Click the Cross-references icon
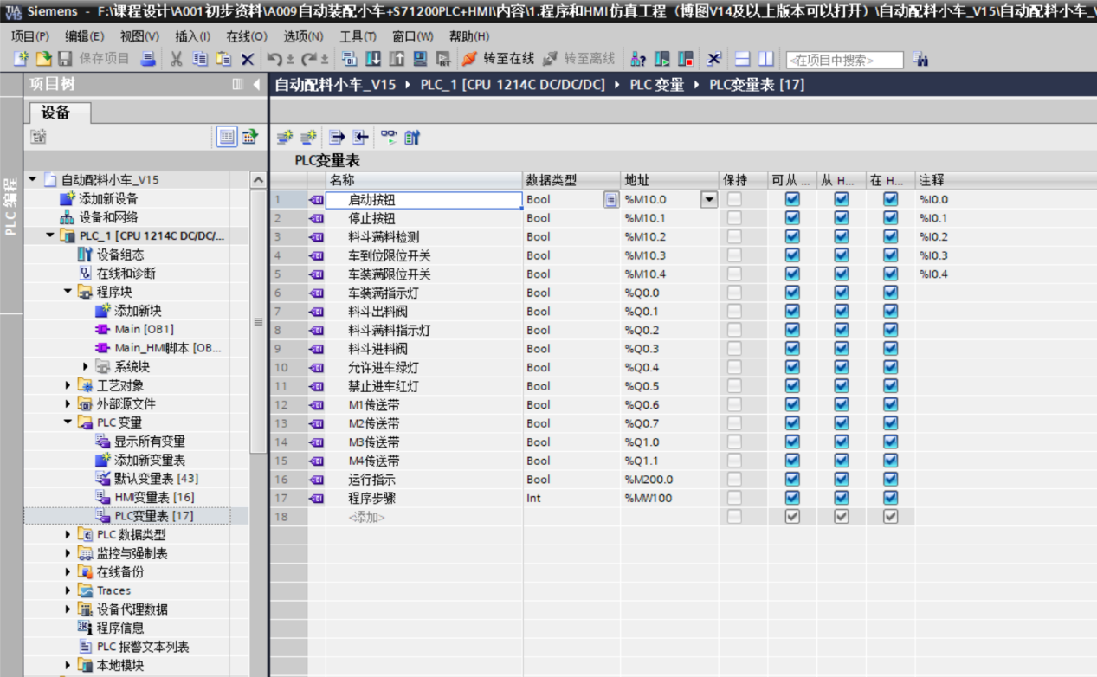 (714, 59)
